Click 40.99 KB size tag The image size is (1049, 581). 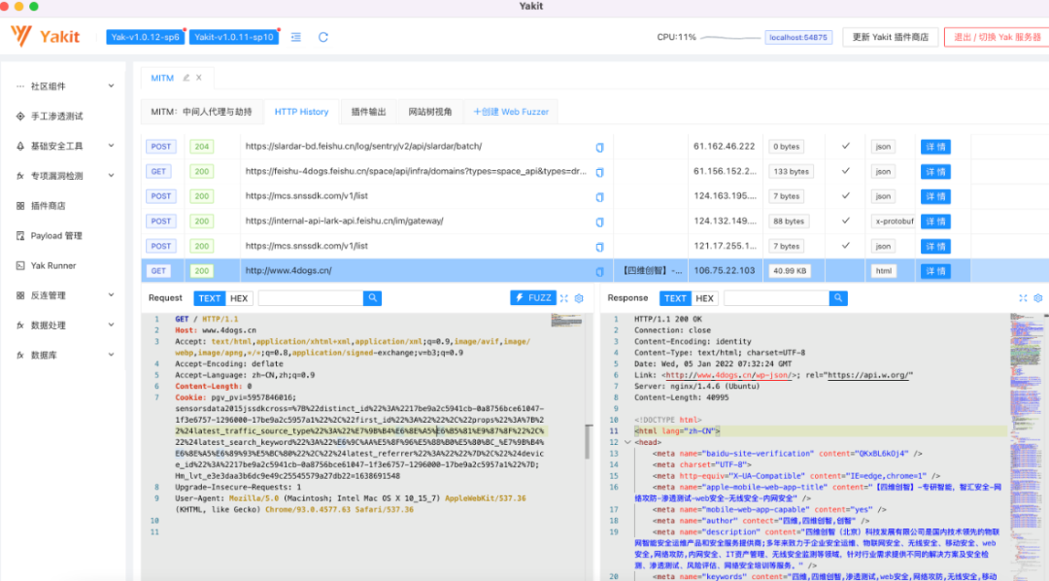tap(790, 271)
